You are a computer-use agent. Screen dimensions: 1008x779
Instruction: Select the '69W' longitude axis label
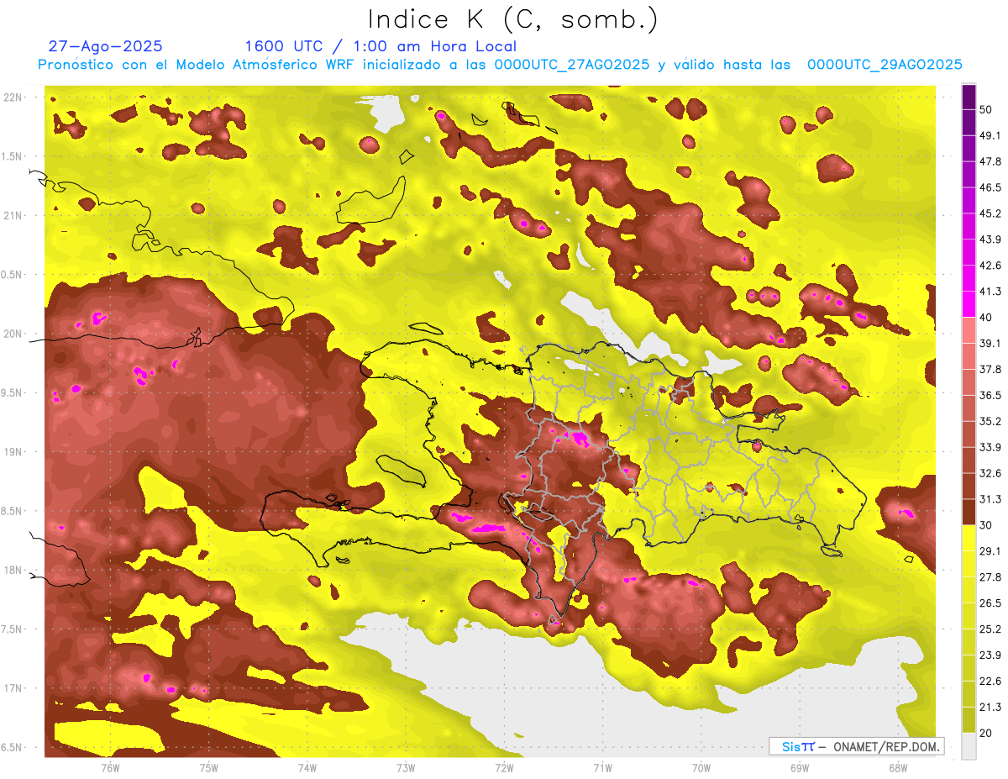tap(800, 768)
